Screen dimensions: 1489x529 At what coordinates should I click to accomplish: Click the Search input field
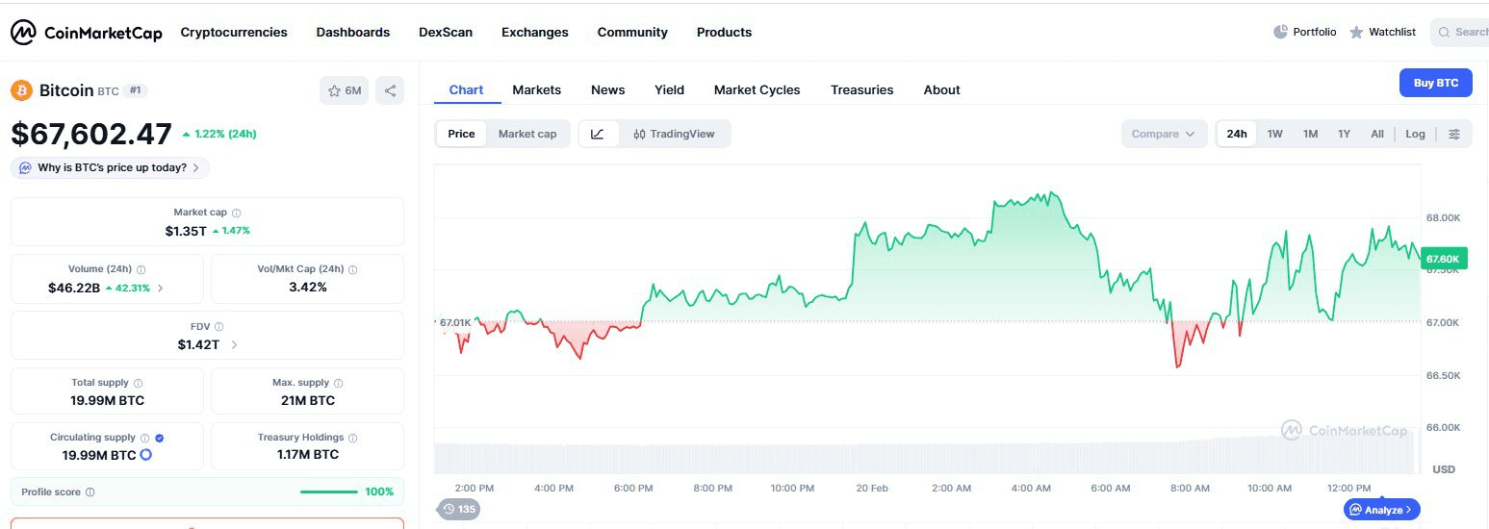point(1463,32)
